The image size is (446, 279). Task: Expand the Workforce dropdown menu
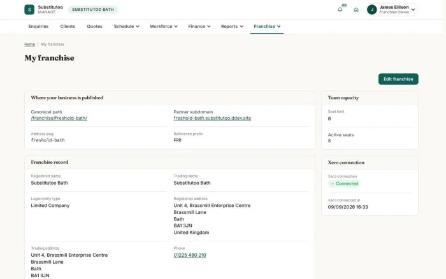pos(164,26)
